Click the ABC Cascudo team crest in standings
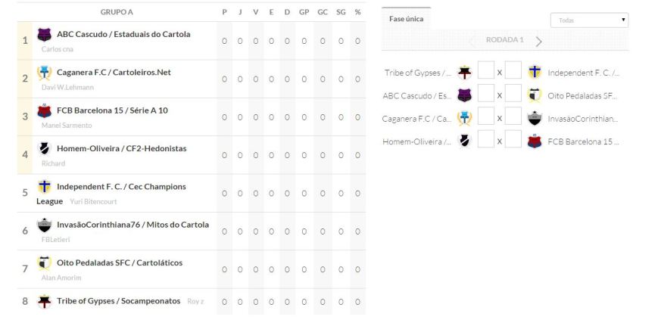 tap(44, 35)
